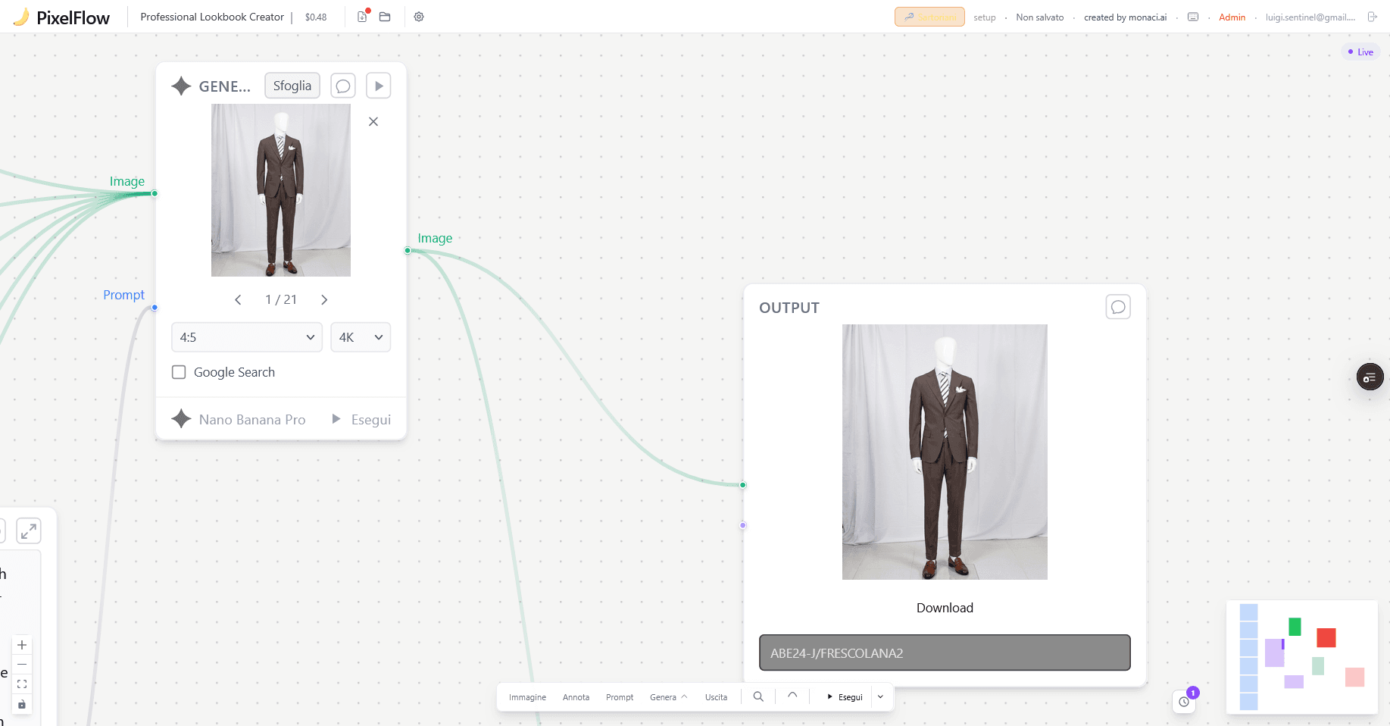Open keyboard shortcuts icon
1390x726 pixels.
coord(1193,17)
